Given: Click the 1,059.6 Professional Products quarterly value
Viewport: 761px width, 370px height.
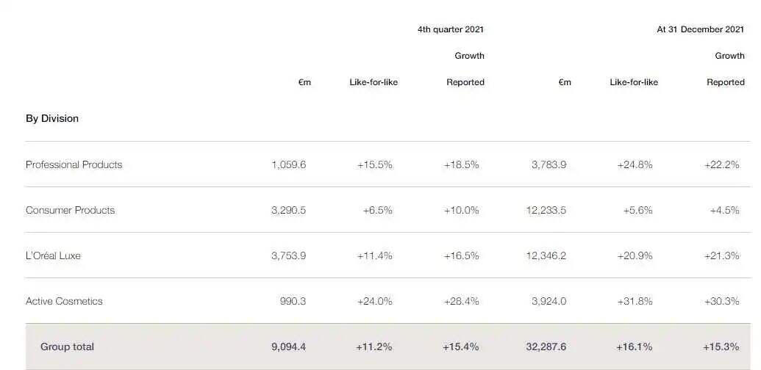Looking at the screenshot, I should click(289, 164).
